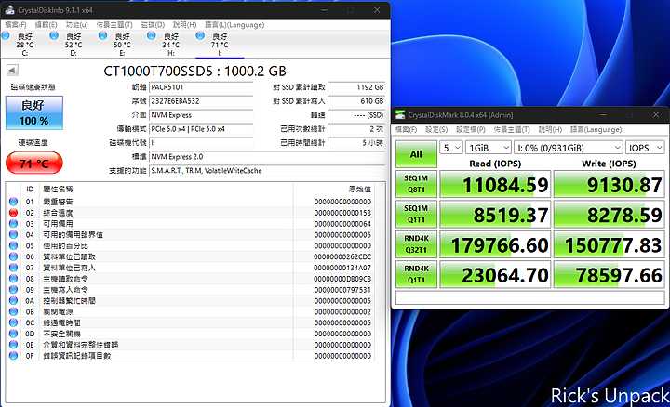Open CrystalDiskMark Profile (P) menu
The height and width of the screenshot is (407, 670).
point(471,129)
